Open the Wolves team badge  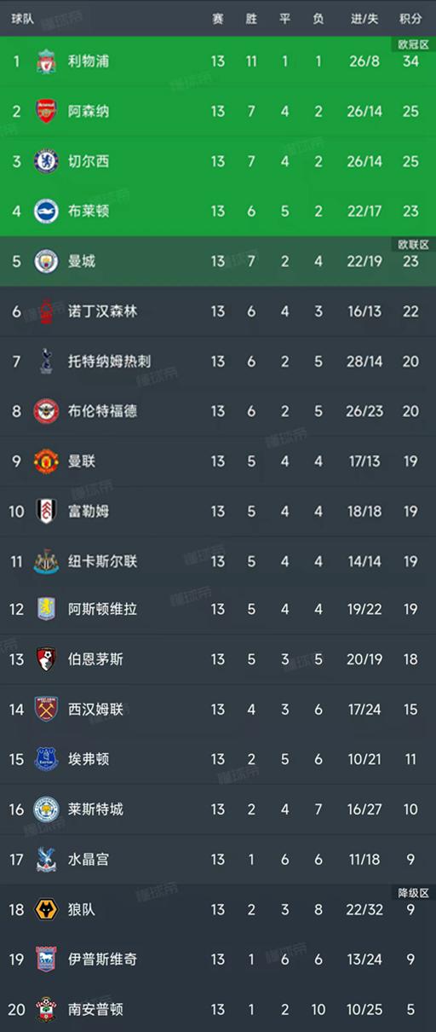coord(46,909)
